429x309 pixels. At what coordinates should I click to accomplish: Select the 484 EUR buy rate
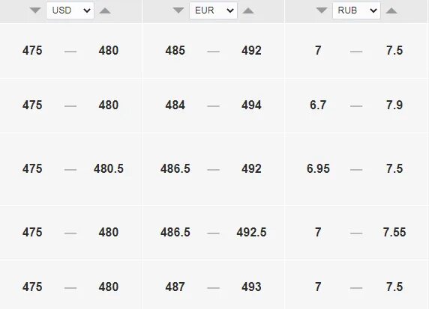(x=175, y=105)
